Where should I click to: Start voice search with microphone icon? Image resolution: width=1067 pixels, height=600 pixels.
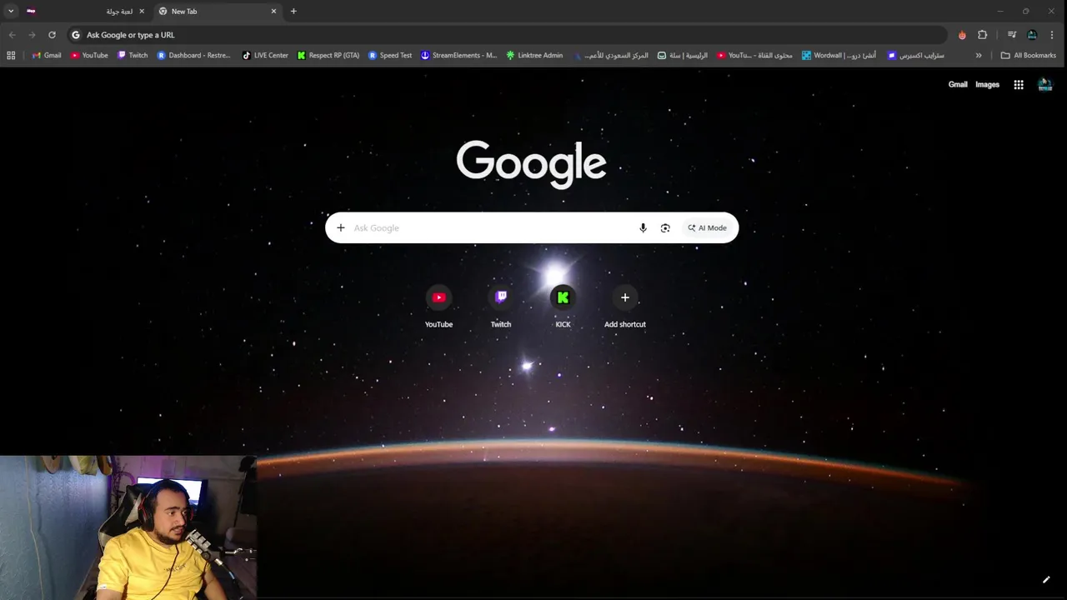coord(643,227)
